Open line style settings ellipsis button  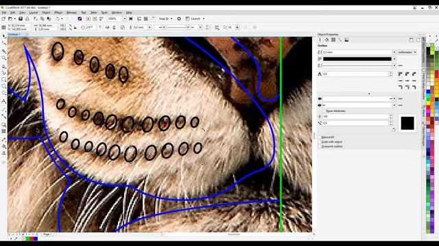click(x=401, y=66)
